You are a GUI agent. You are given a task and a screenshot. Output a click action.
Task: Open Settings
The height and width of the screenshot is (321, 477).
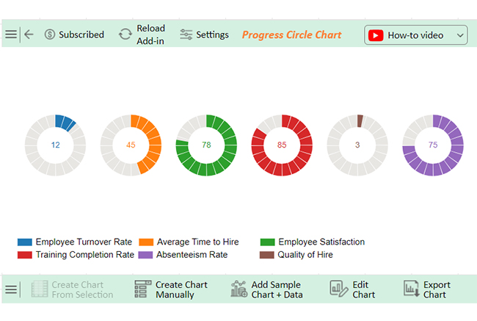[x=212, y=35]
